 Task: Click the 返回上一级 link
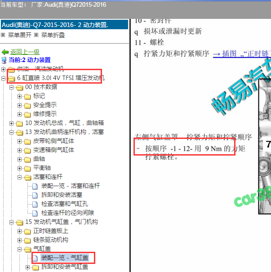click(25, 52)
